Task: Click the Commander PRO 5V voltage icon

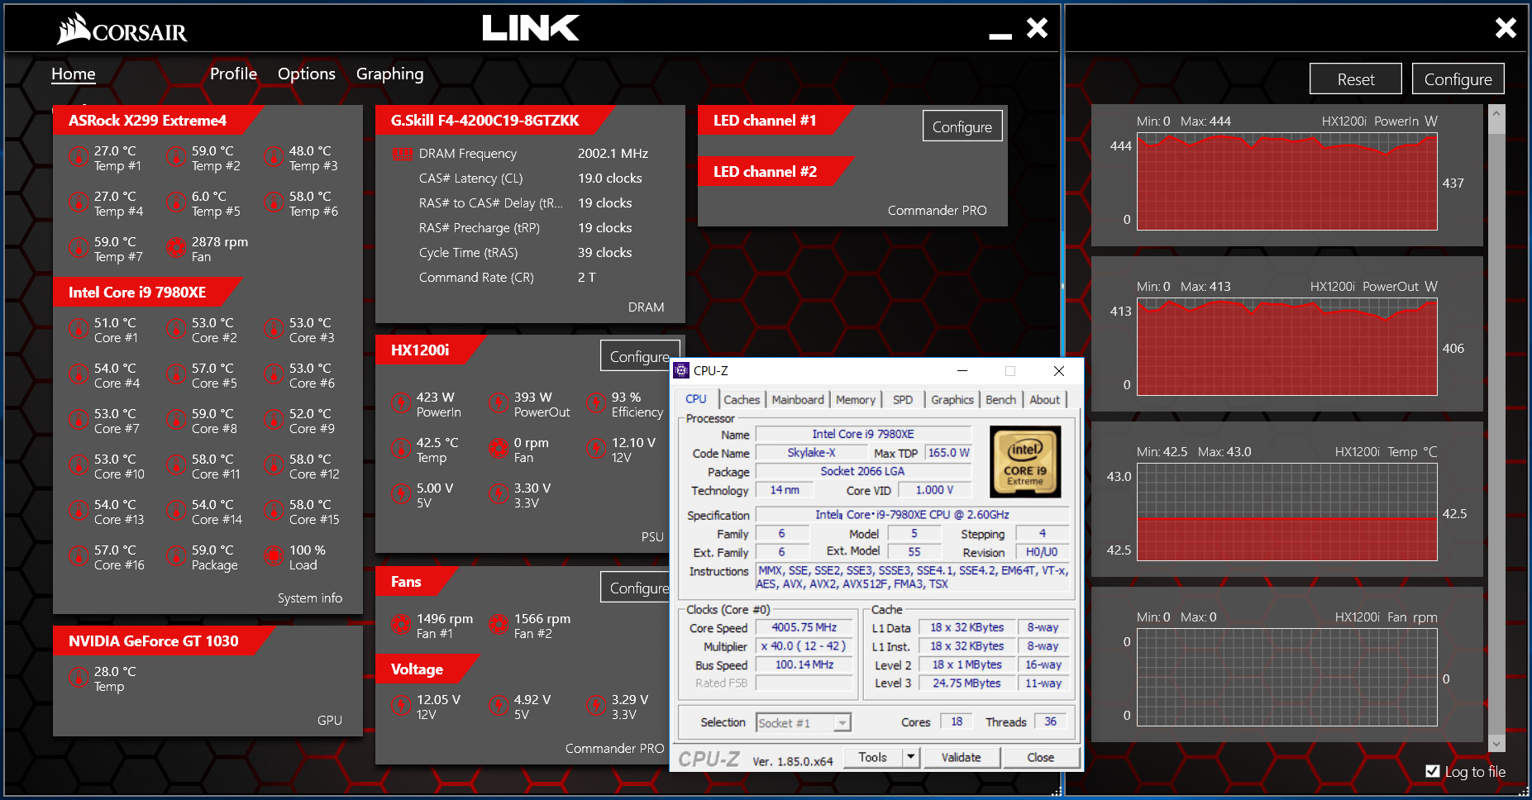Action: coord(499,706)
